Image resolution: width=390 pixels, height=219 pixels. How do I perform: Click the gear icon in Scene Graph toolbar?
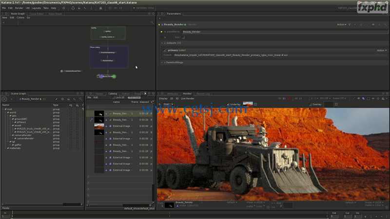(62, 99)
